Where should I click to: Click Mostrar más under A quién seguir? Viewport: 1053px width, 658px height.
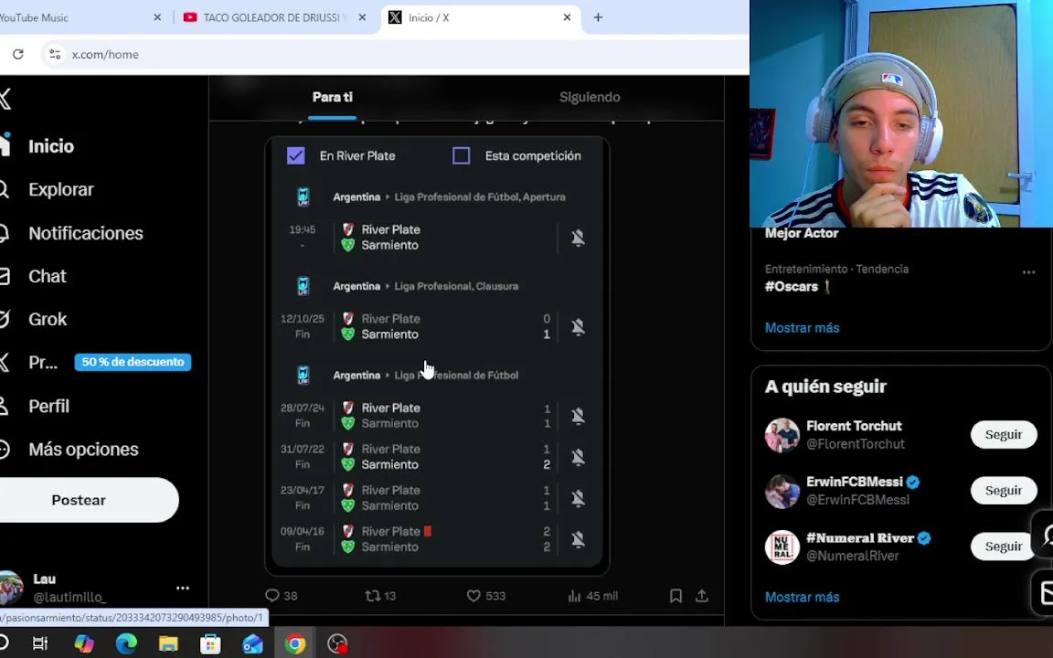pyautogui.click(x=802, y=597)
